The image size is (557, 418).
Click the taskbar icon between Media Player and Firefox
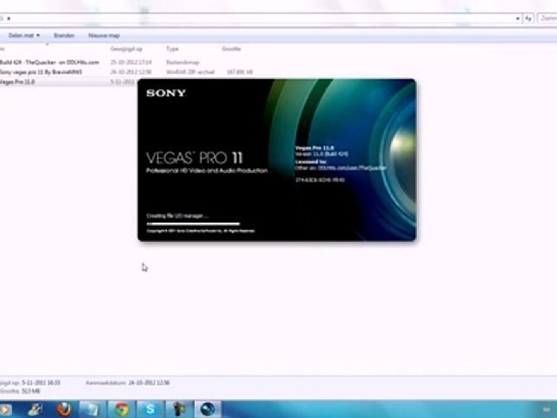[36, 409]
